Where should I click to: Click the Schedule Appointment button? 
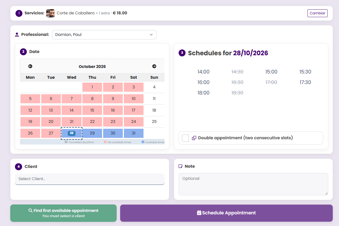[226, 213]
